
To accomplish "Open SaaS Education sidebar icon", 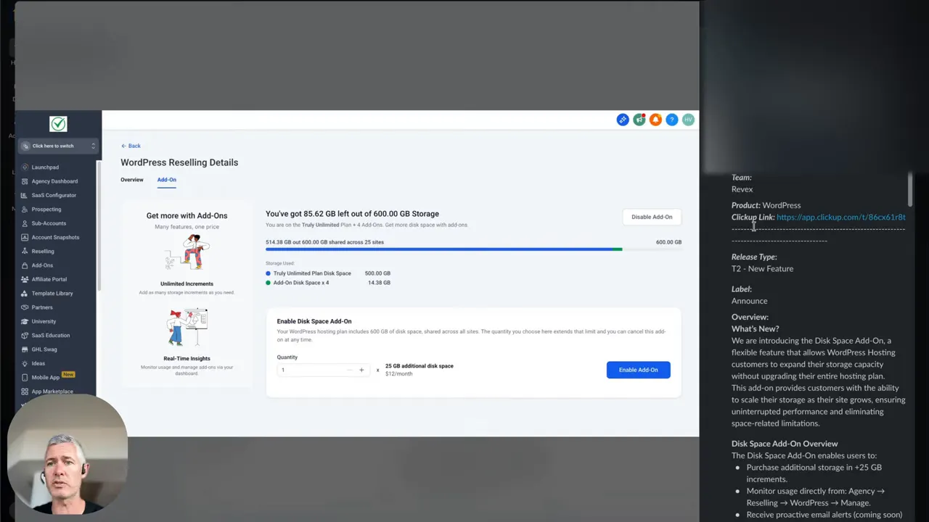I will tap(25, 336).
